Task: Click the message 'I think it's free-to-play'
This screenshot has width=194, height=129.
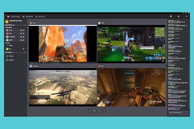Action: [x=175, y=79]
